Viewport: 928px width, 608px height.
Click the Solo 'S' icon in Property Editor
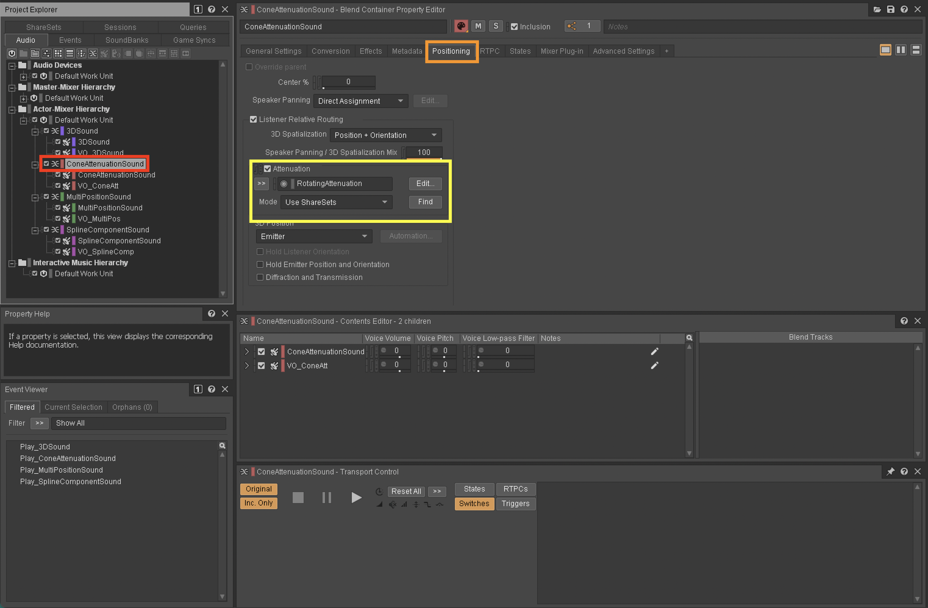496,26
